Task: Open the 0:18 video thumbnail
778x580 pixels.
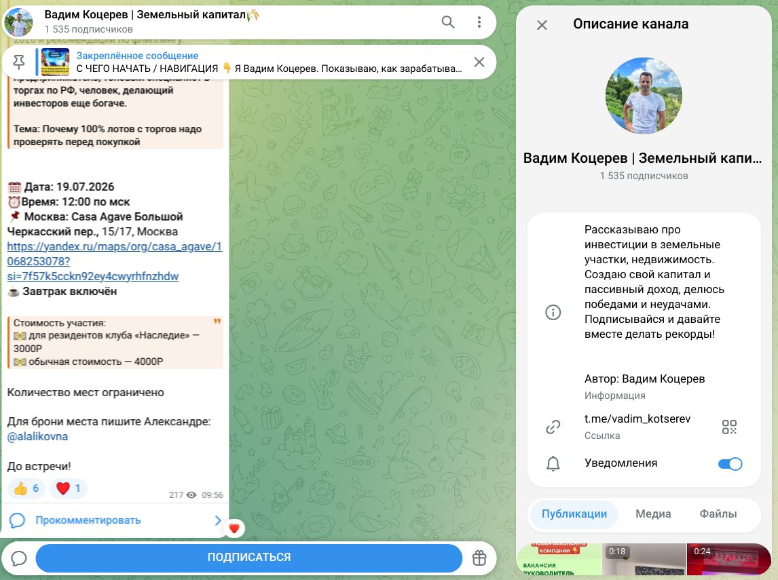Action: [644, 560]
